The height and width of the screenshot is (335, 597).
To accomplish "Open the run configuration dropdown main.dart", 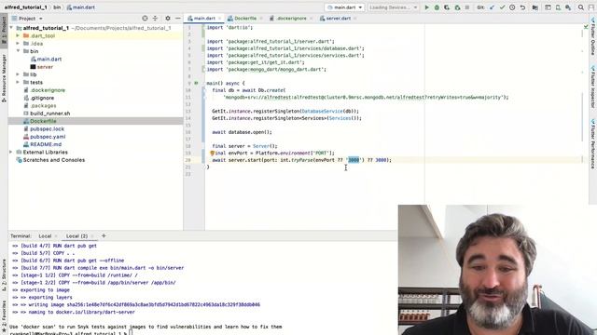I will tap(344, 7).
